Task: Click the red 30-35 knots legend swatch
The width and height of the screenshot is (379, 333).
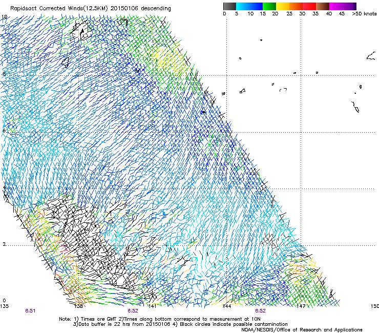Action: (x=309, y=6)
